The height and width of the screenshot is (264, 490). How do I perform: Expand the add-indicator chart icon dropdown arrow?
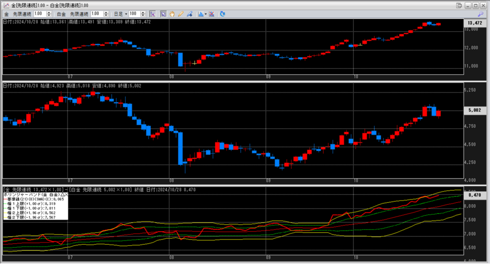[205, 14]
